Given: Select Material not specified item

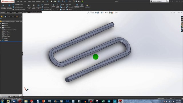Looking at the screenshot, I should (10, 30).
